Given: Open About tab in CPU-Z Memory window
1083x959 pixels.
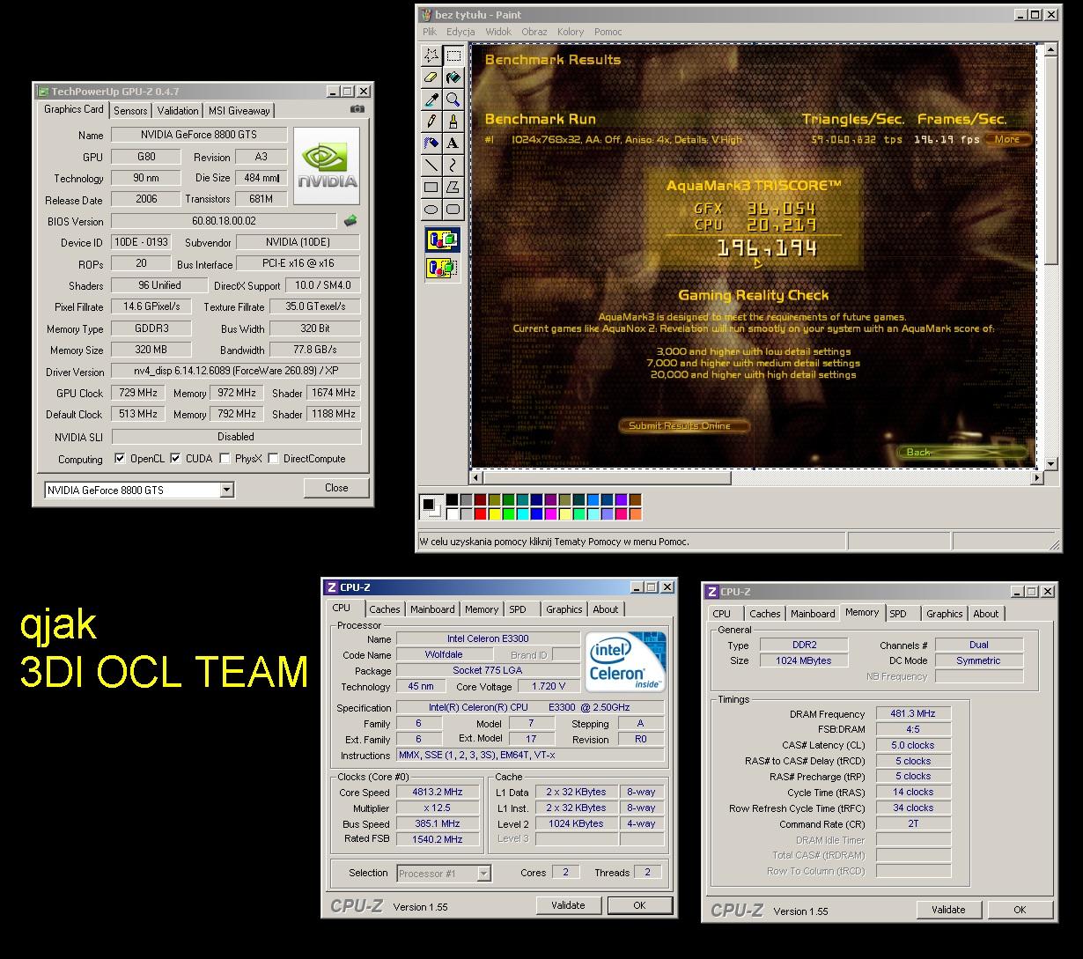Looking at the screenshot, I should point(986,614).
